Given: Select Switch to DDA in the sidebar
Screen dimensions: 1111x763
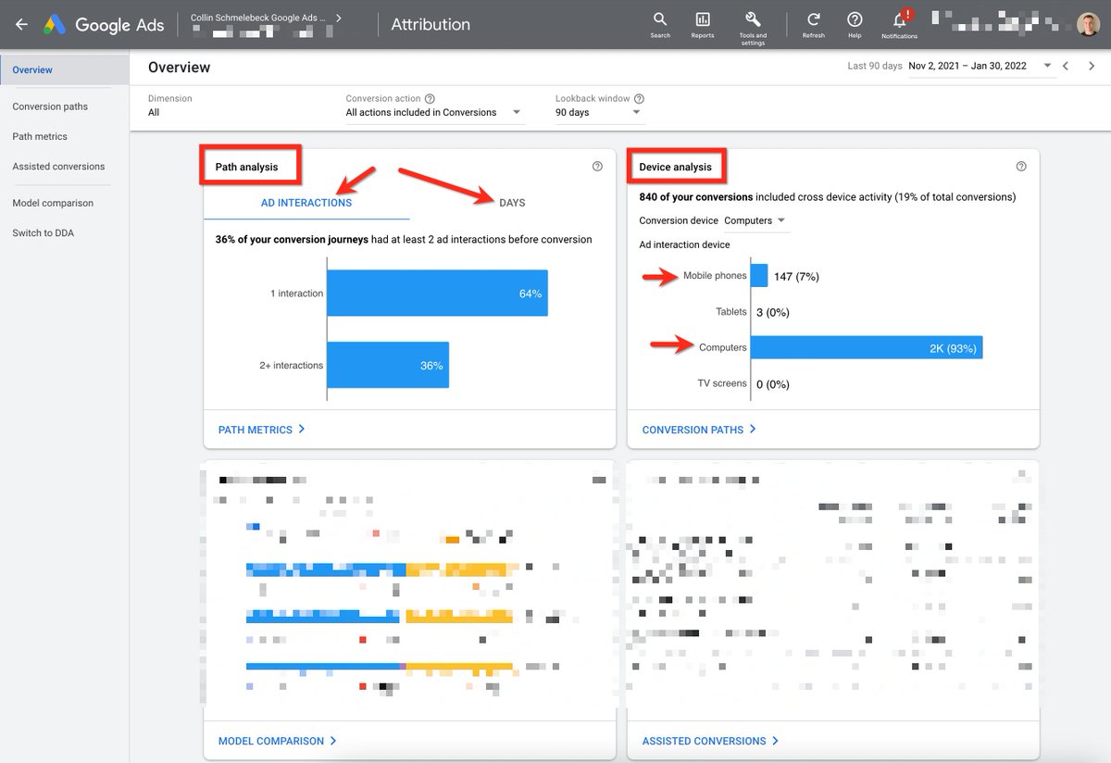Looking at the screenshot, I should 43,232.
